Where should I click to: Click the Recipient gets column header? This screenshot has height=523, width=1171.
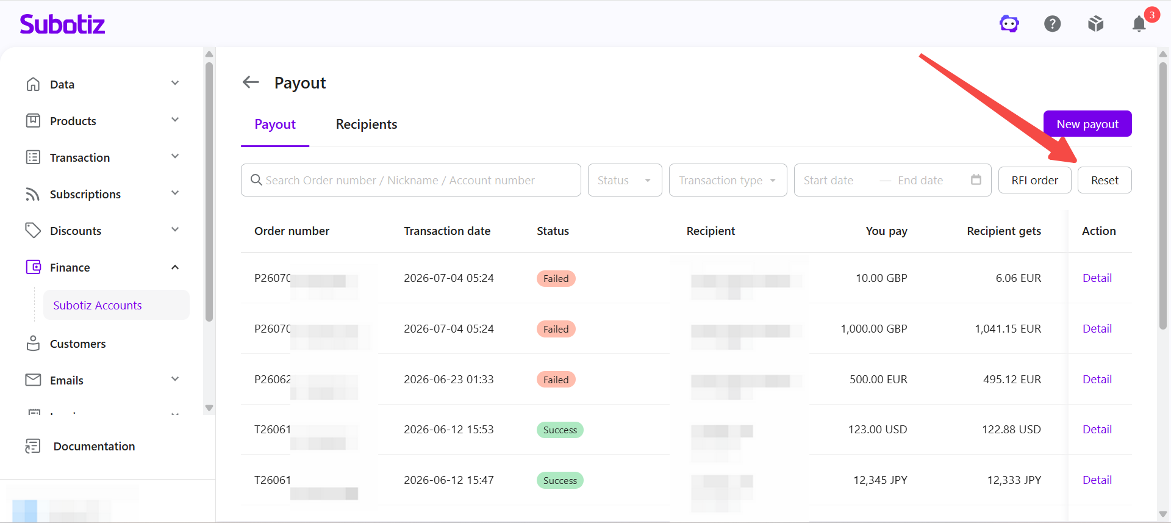1004,231
